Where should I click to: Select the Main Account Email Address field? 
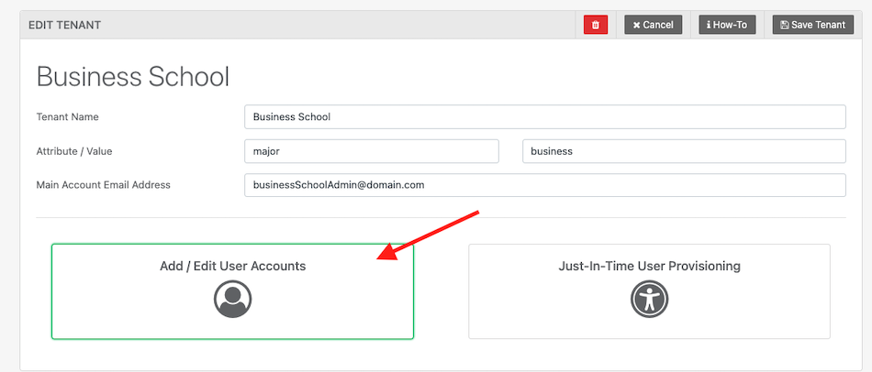click(544, 185)
